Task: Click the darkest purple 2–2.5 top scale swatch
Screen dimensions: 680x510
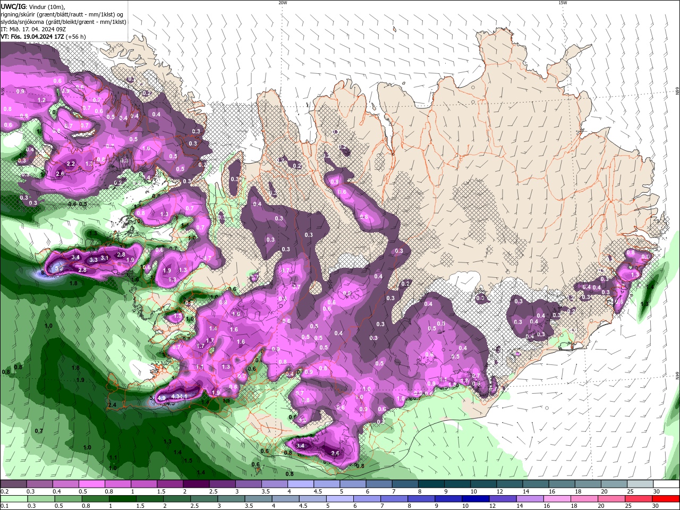Action: 196,484
